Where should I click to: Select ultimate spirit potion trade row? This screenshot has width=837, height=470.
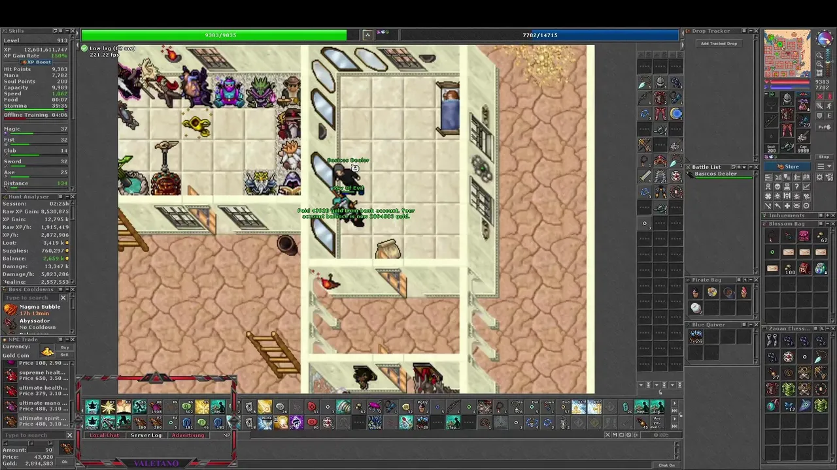coord(36,421)
